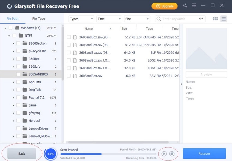Open the Size filter dropdown
This screenshot has width=232, height=161.
pos(137,19)
